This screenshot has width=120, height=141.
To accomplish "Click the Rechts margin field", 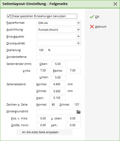I will tap(73, 71).
